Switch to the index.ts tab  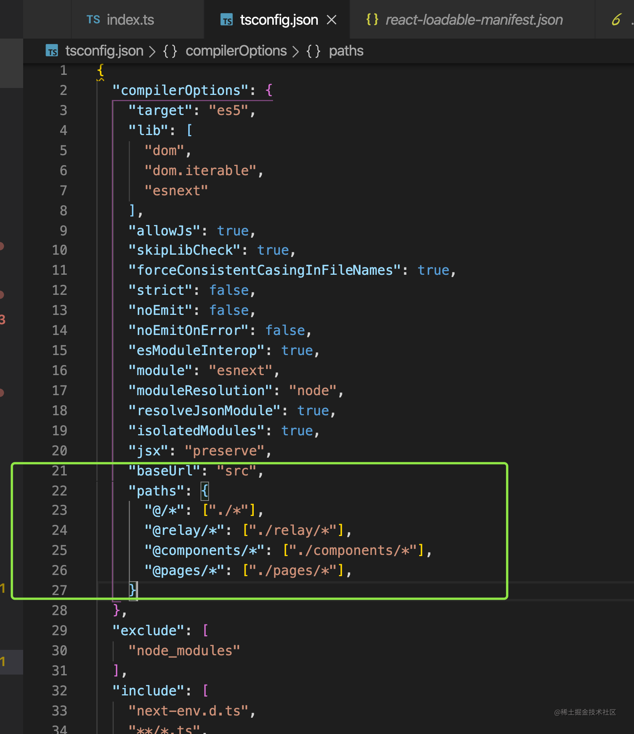click(x=130, y=19)
